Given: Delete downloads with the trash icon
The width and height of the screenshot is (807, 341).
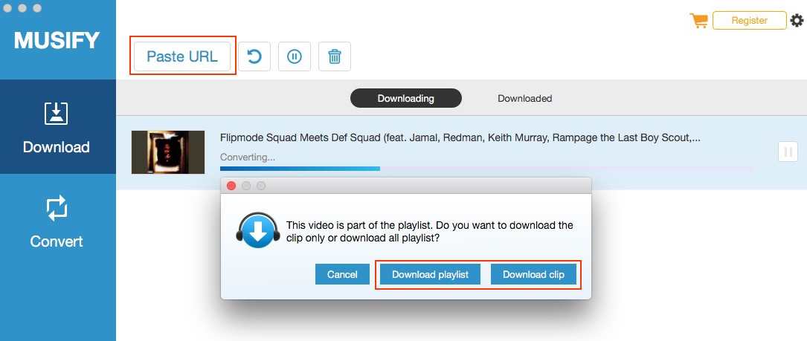Looking at the screenshot, I should [335, 56].
